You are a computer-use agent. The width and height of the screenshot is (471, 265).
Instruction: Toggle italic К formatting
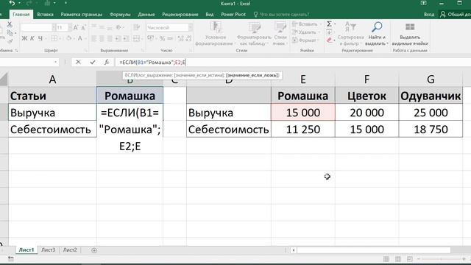tap(32, 38)
